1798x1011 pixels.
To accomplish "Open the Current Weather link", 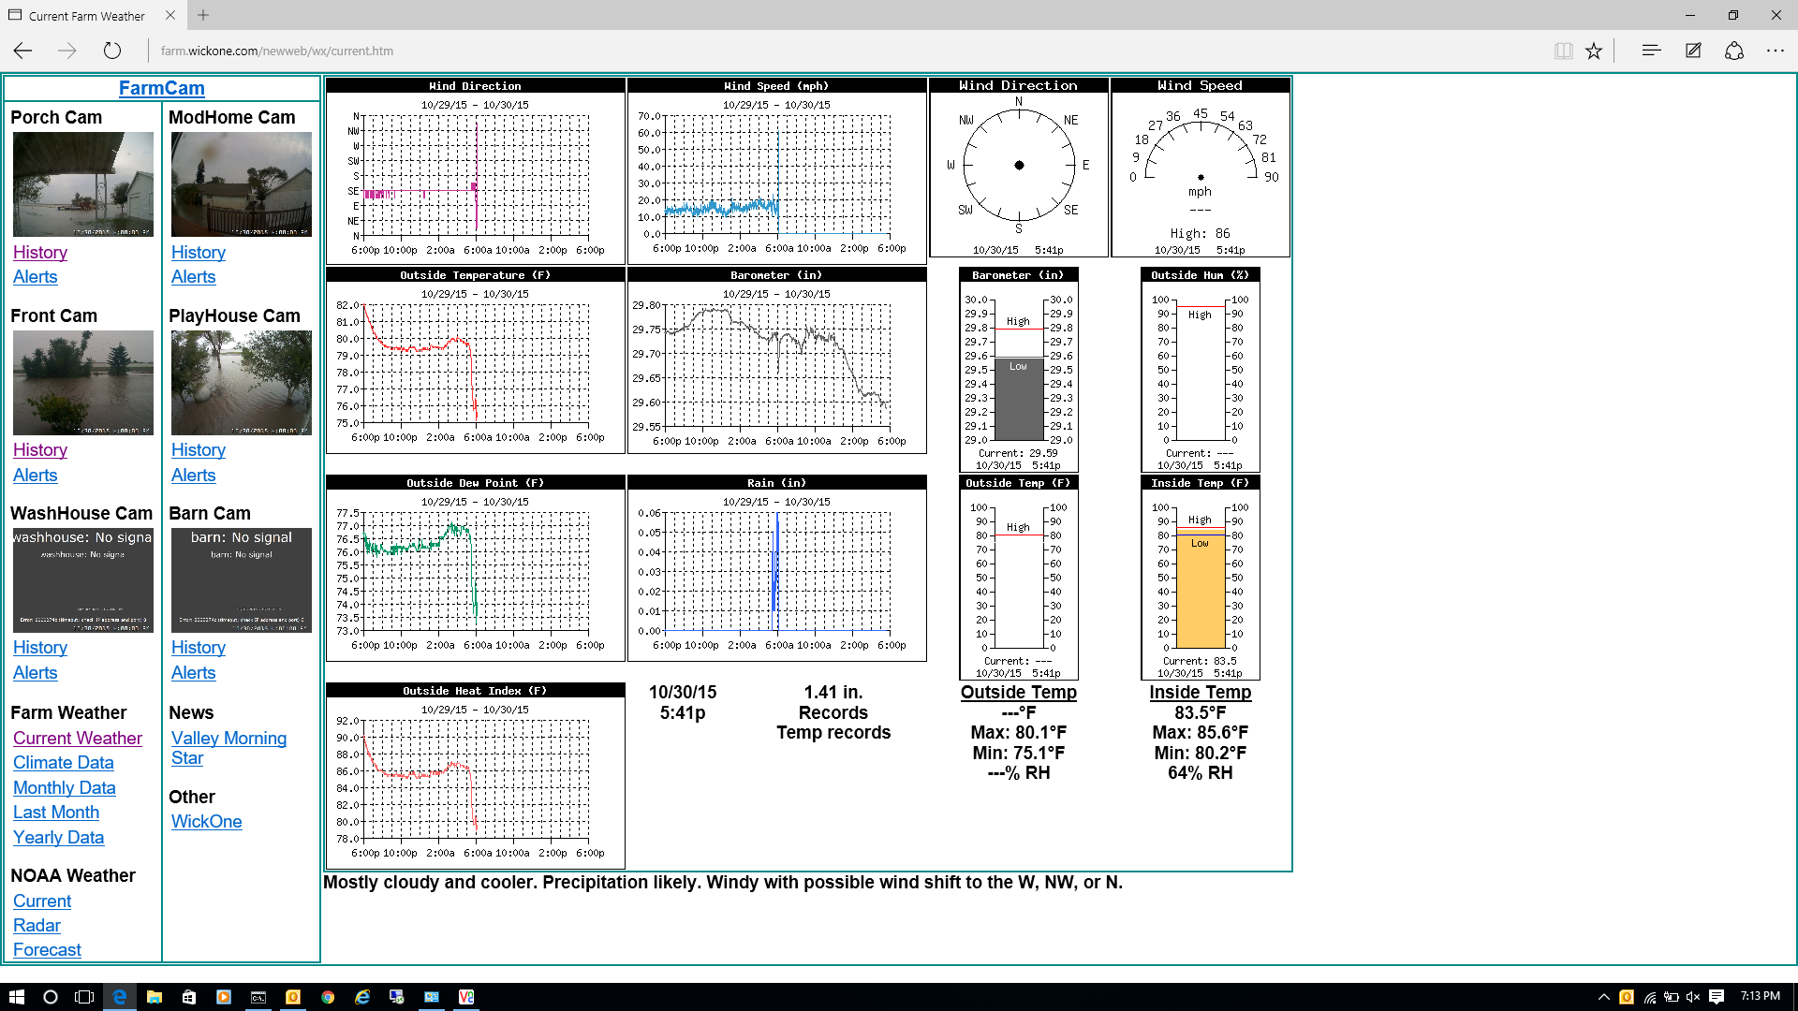I will (x=78, y=739).
